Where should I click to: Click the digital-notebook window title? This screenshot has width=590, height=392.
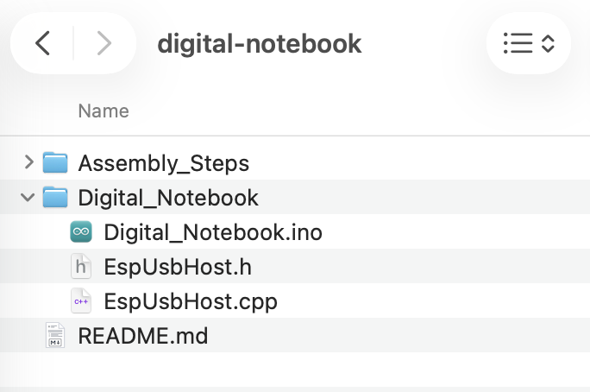[x=260, y=43]
